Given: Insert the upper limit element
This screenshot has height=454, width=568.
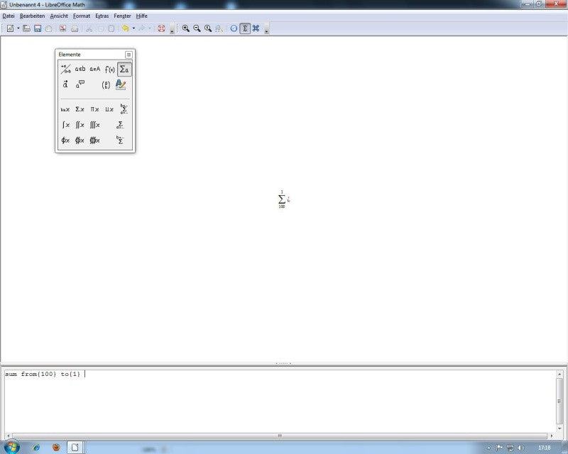Looking at the screenshot, I should [120, 140].
